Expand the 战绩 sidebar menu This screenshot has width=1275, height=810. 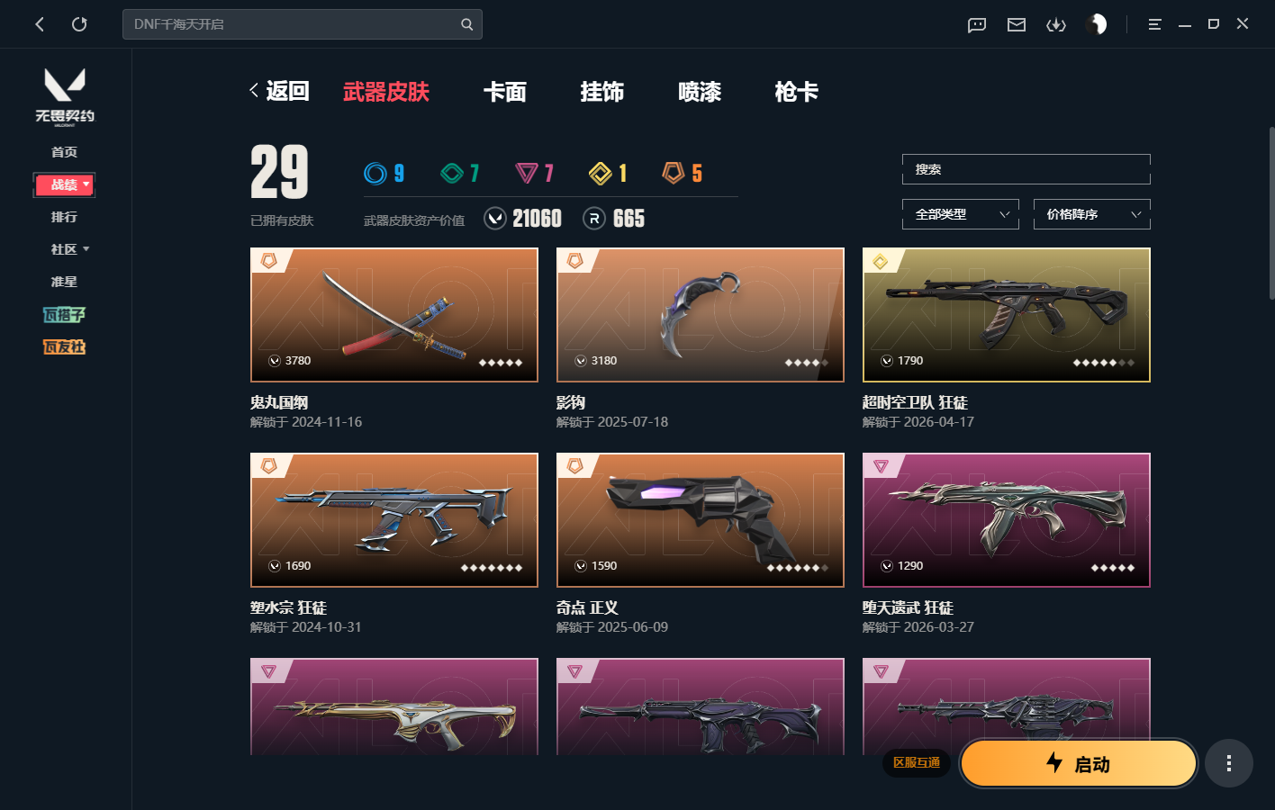(x=64, y=184)
